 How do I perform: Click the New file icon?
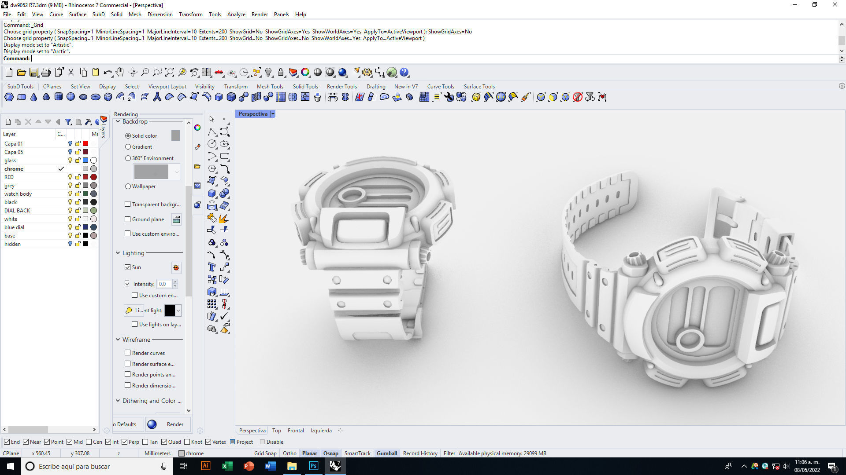pyautogui.click(x=9, y=72)
